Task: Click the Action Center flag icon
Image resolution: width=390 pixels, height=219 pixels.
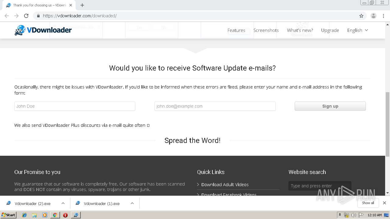Action: click(x=361, y=215)
